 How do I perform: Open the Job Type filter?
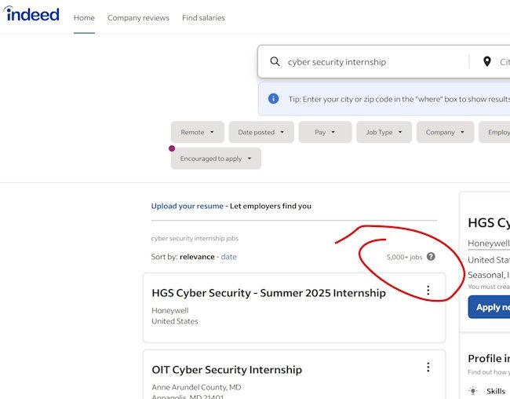[384, 132]
